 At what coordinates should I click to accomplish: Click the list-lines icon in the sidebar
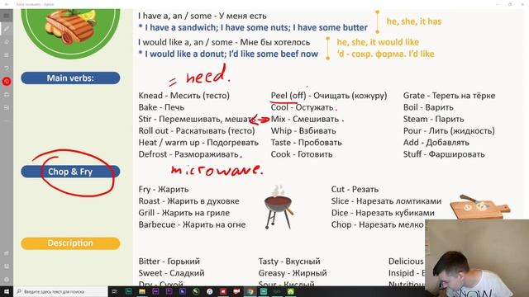[x=7, y=55]
